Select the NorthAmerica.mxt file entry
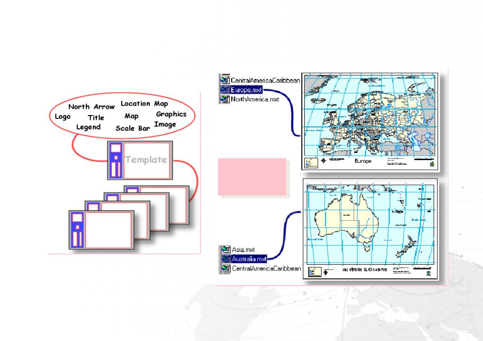Image resolution: width=483 pixels, height=341 pixels. pos(255,99)
